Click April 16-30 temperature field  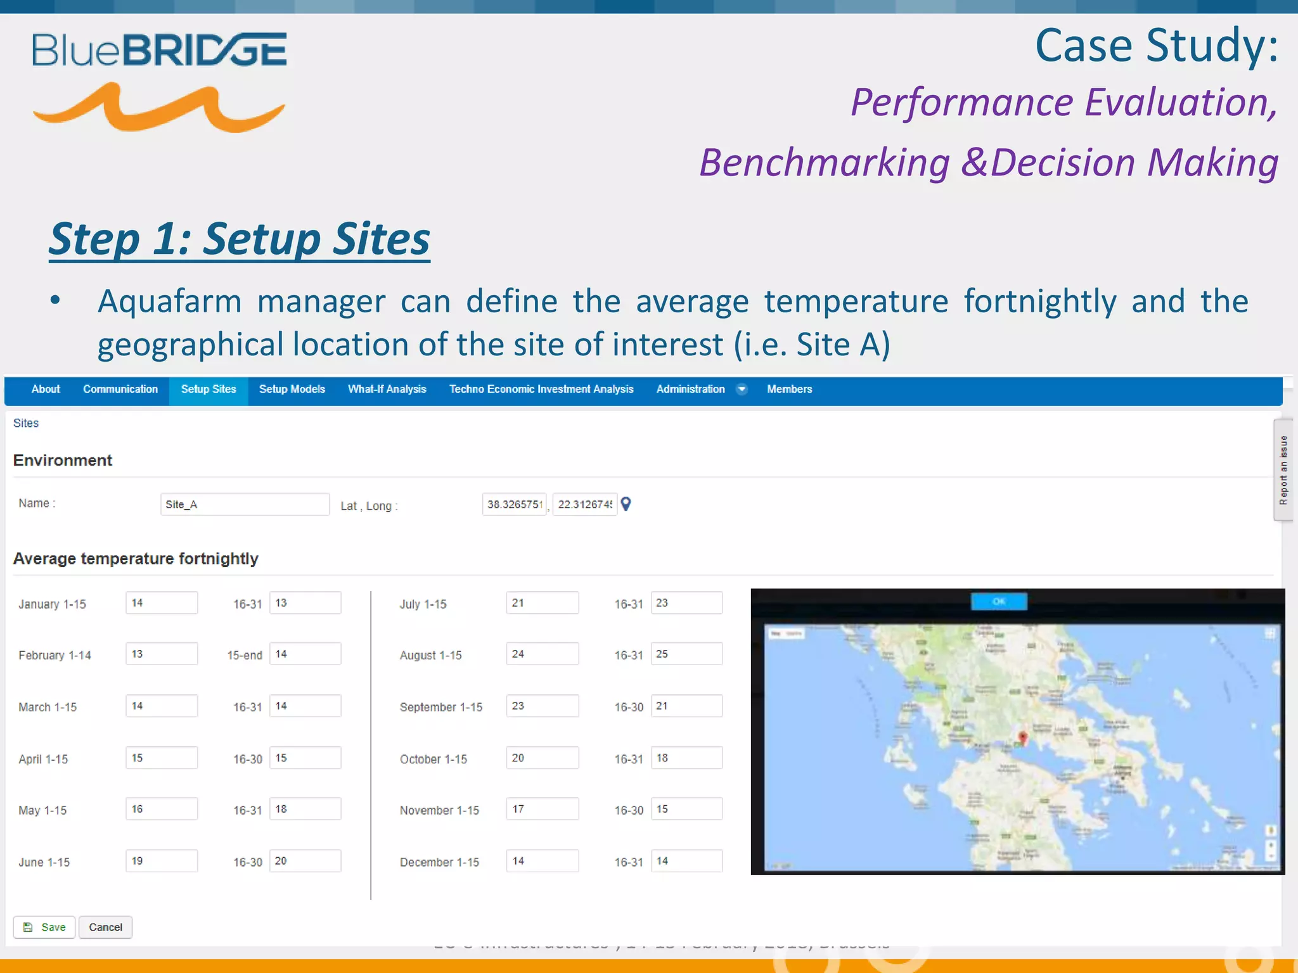tap(305, 758)
